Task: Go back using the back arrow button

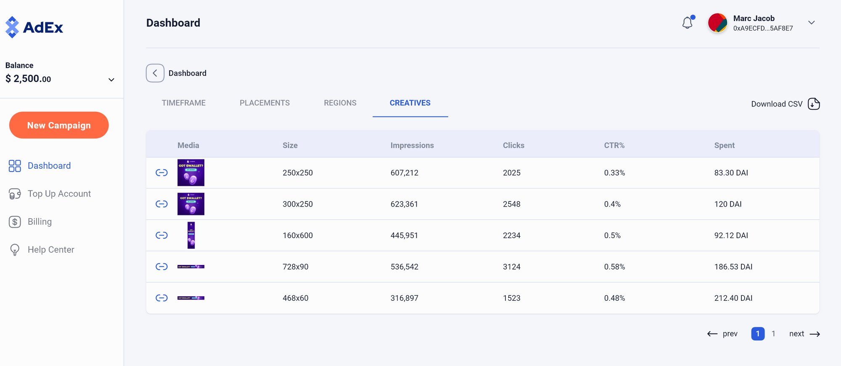Action: [x=155, y=73]
